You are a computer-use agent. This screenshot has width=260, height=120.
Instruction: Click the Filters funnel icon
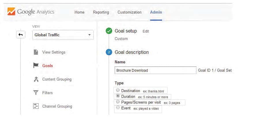tap(36, 93)
